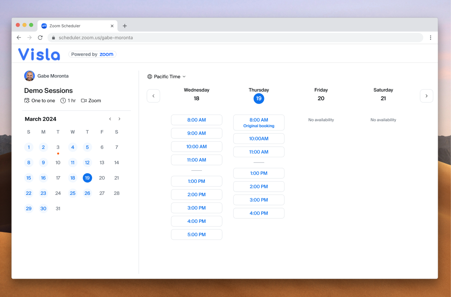Click the globe icon by Pacific Time
This screenshot has width=451, height=297.
point(150,77)
